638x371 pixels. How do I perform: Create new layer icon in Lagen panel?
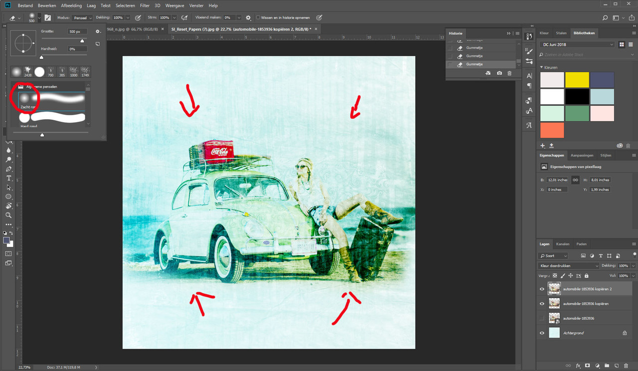pyautogui.click(x=616, y=366)
